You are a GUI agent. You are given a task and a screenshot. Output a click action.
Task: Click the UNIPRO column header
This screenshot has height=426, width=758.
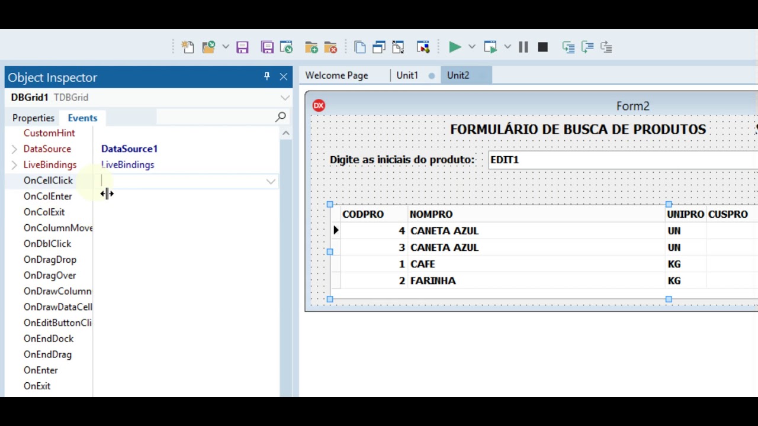coord(685,214)
